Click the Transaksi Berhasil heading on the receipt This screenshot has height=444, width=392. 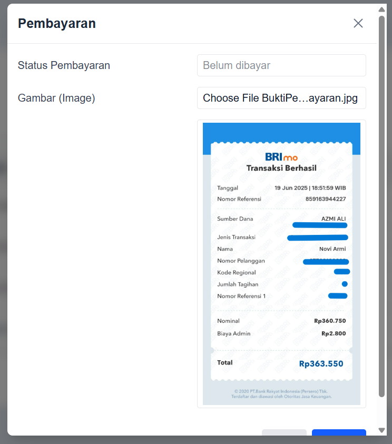pyautogui.click(x=281, y=168)
